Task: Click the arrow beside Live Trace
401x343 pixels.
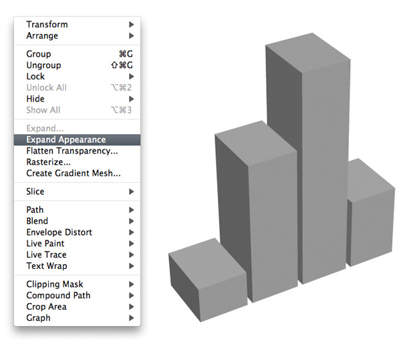Action: tap(132, 255)
